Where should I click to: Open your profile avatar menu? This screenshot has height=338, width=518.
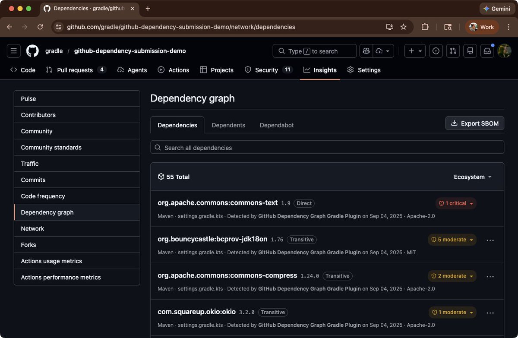point(505,51)
